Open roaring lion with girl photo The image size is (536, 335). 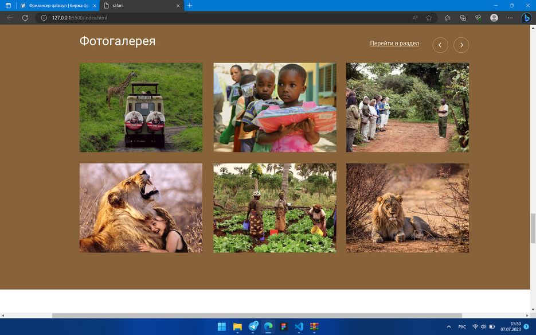point(141,208)
